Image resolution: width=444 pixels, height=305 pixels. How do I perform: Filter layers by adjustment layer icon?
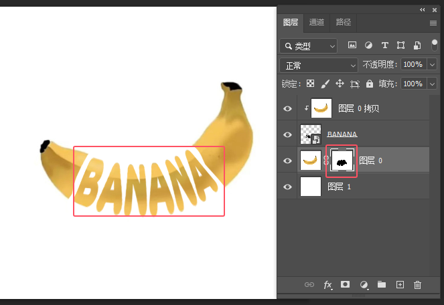368,45
